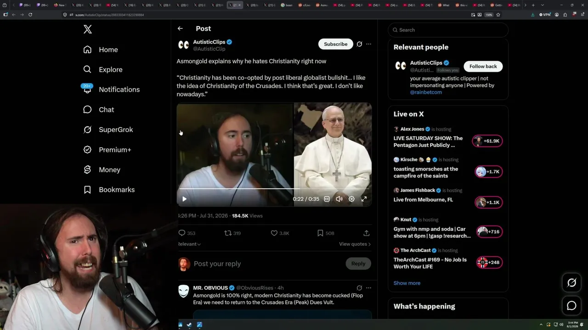Open MR. OBVIOUS profile avatar
The width and height of the screenshot is (588, 330).
click(183, 291)
